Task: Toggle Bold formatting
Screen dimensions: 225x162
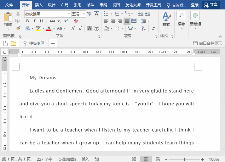Action: [27, 21]
